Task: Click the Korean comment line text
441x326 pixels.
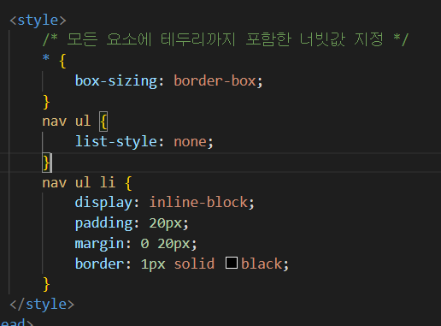Action: click(x=226, y=39)
